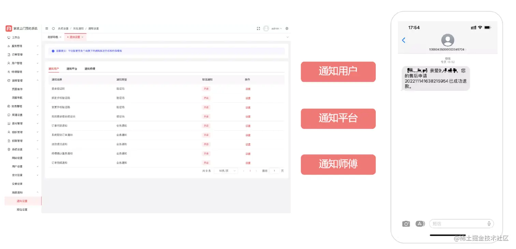Click the 前往 page jump input
Viewport: 516px width, 249px height.
274,171
